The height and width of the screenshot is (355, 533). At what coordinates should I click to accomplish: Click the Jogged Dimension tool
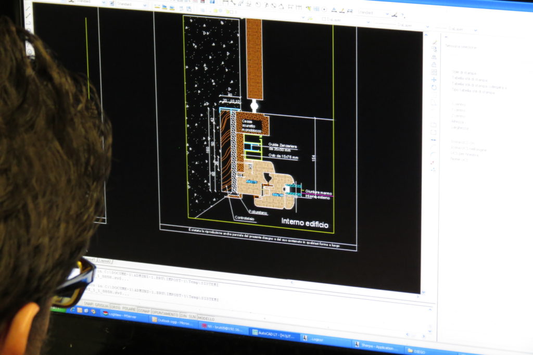(266, 5)
